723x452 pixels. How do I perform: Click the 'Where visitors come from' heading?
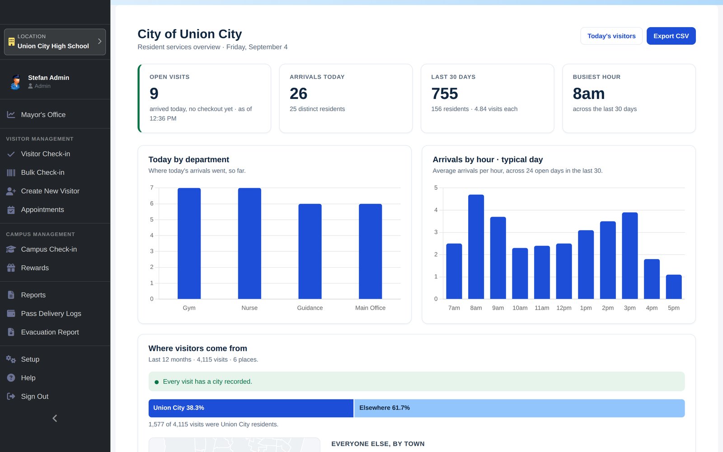coord(198,348)
